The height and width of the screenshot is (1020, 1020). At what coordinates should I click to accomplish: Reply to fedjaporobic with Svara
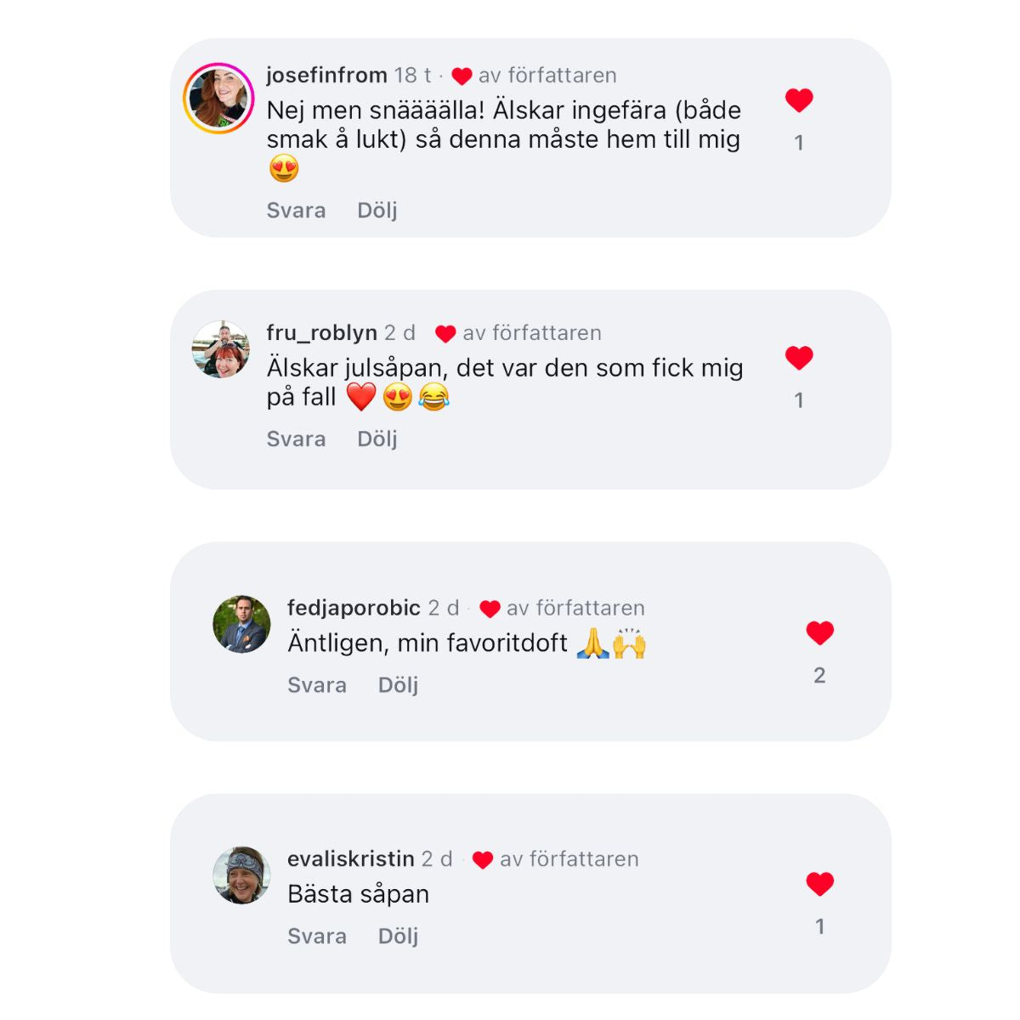click(317, 684)
